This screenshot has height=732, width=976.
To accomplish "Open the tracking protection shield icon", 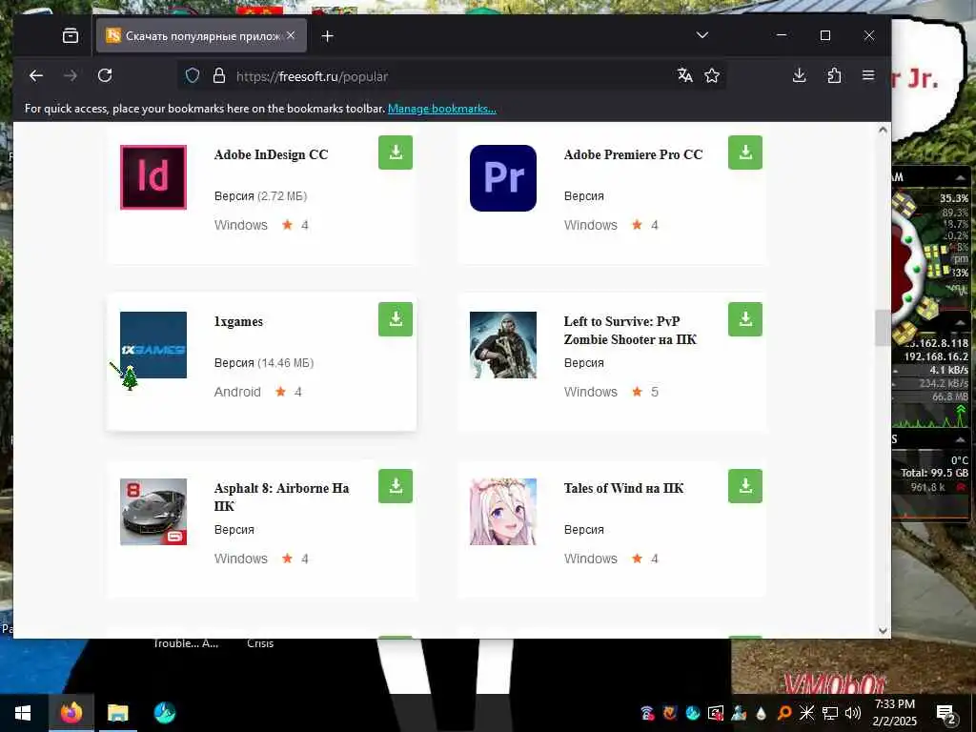I will 193,76.
